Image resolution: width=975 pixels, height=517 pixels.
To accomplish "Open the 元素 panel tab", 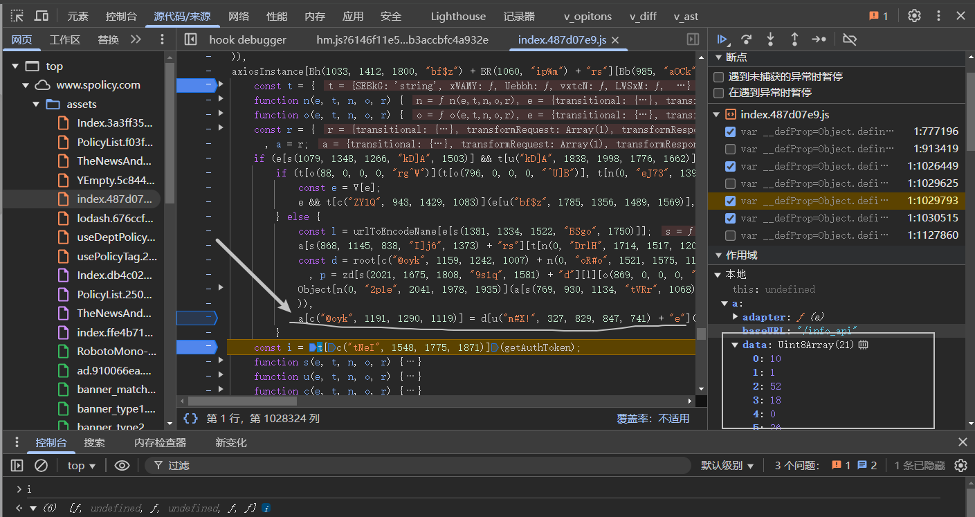I will point(78,16).
